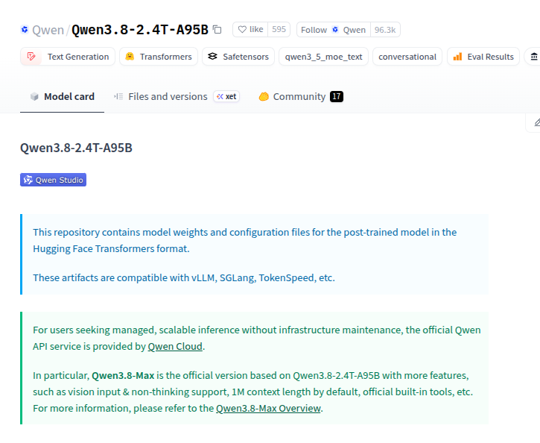
Task: Copy the model name with the copy icon
Action: (x=217, y=30)
